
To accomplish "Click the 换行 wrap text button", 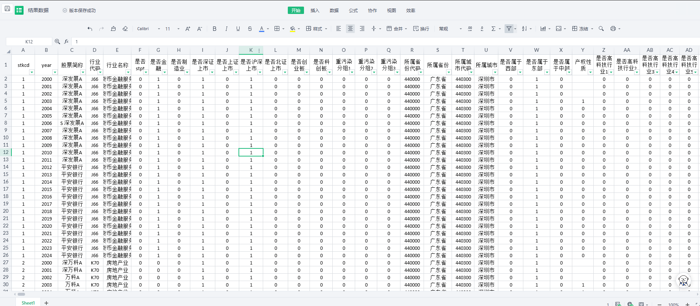I will 421,29.
